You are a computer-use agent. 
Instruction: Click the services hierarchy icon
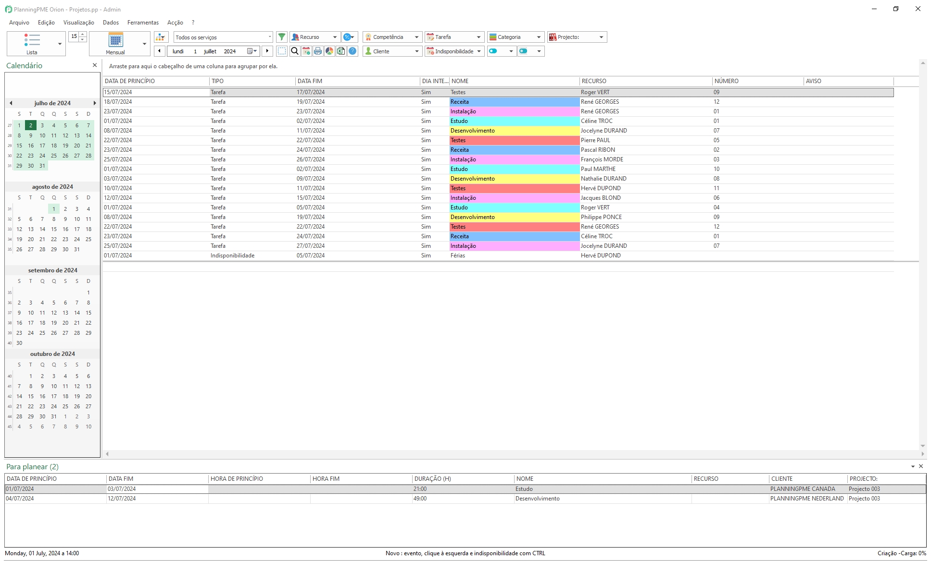coord(161,37)
